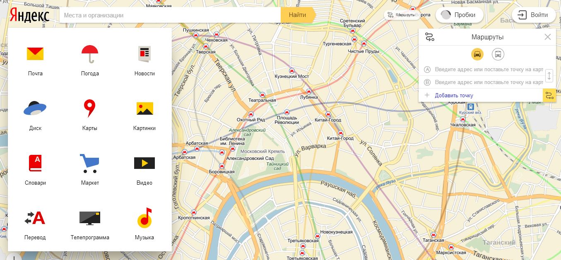Open the Картинки images icon
Viewport: 561px width, 260px height.
[x=144, y=108]
